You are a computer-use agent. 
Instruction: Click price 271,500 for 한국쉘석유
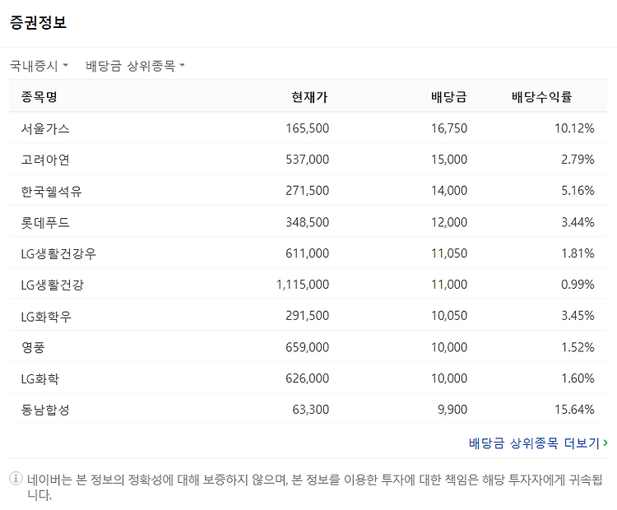[308, 191]
